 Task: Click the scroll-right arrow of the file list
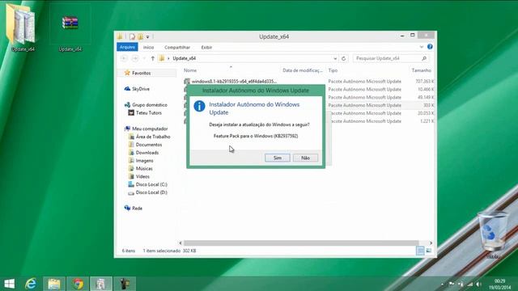point(431,242)
